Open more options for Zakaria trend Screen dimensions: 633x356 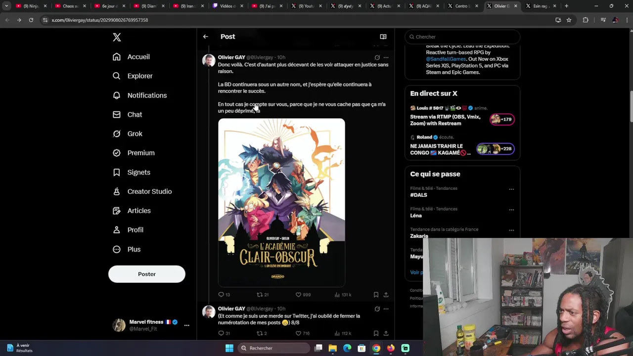point(511,230)
